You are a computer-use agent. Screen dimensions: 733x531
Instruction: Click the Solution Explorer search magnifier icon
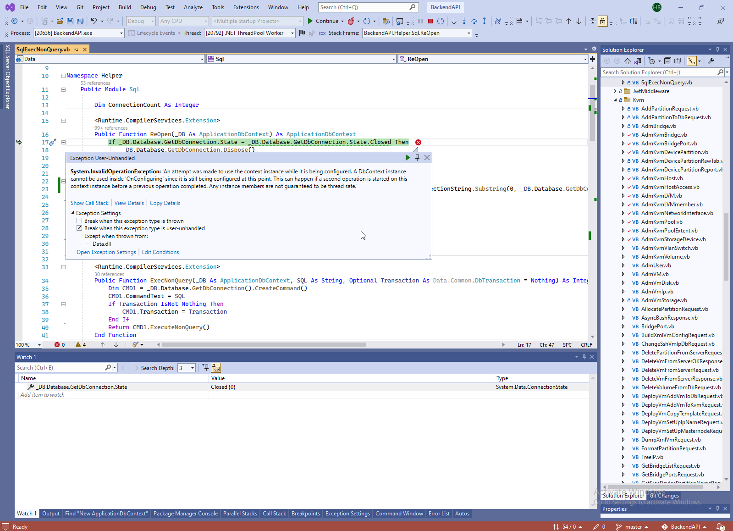pos(721,72)
